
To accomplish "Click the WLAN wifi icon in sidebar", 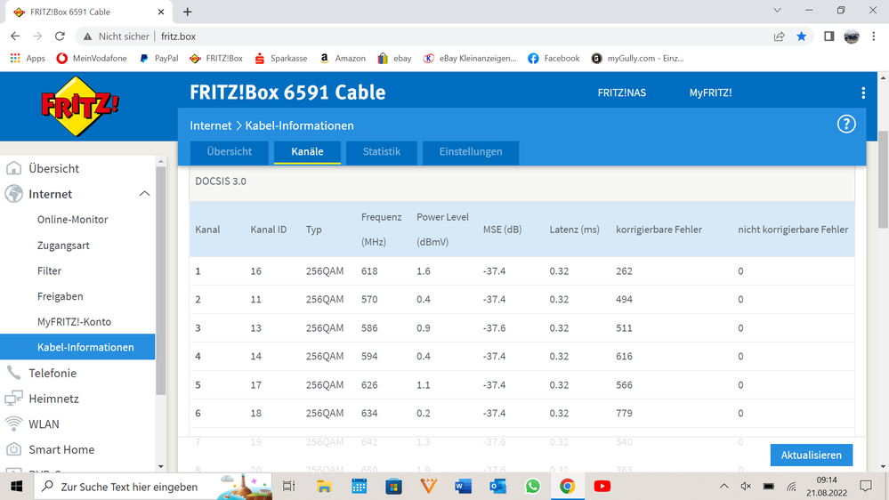I will coord(13,424).
